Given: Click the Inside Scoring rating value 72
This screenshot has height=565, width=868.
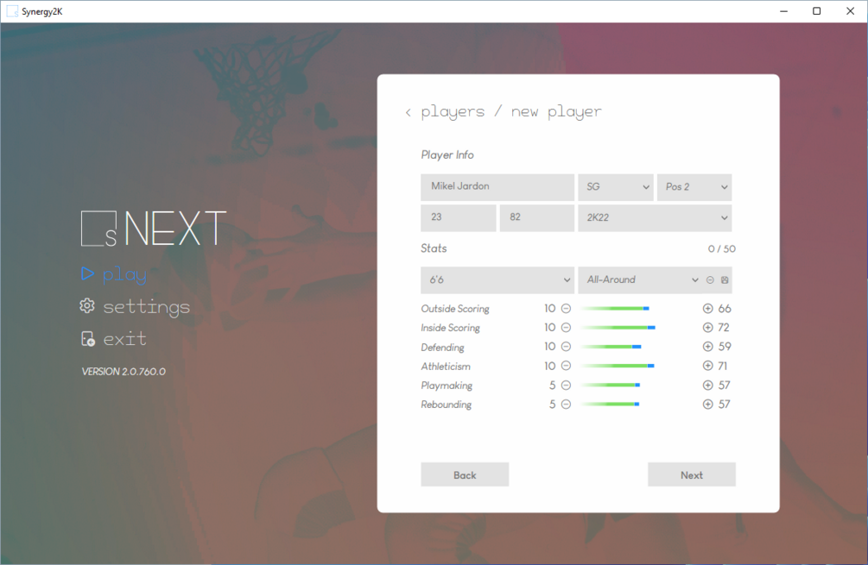Looking at the screenshot, I should tap(724, 327).
